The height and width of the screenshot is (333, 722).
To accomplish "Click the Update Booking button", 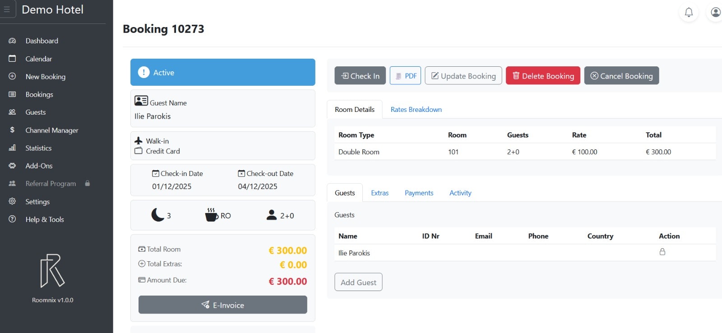I will pos(463,76).
